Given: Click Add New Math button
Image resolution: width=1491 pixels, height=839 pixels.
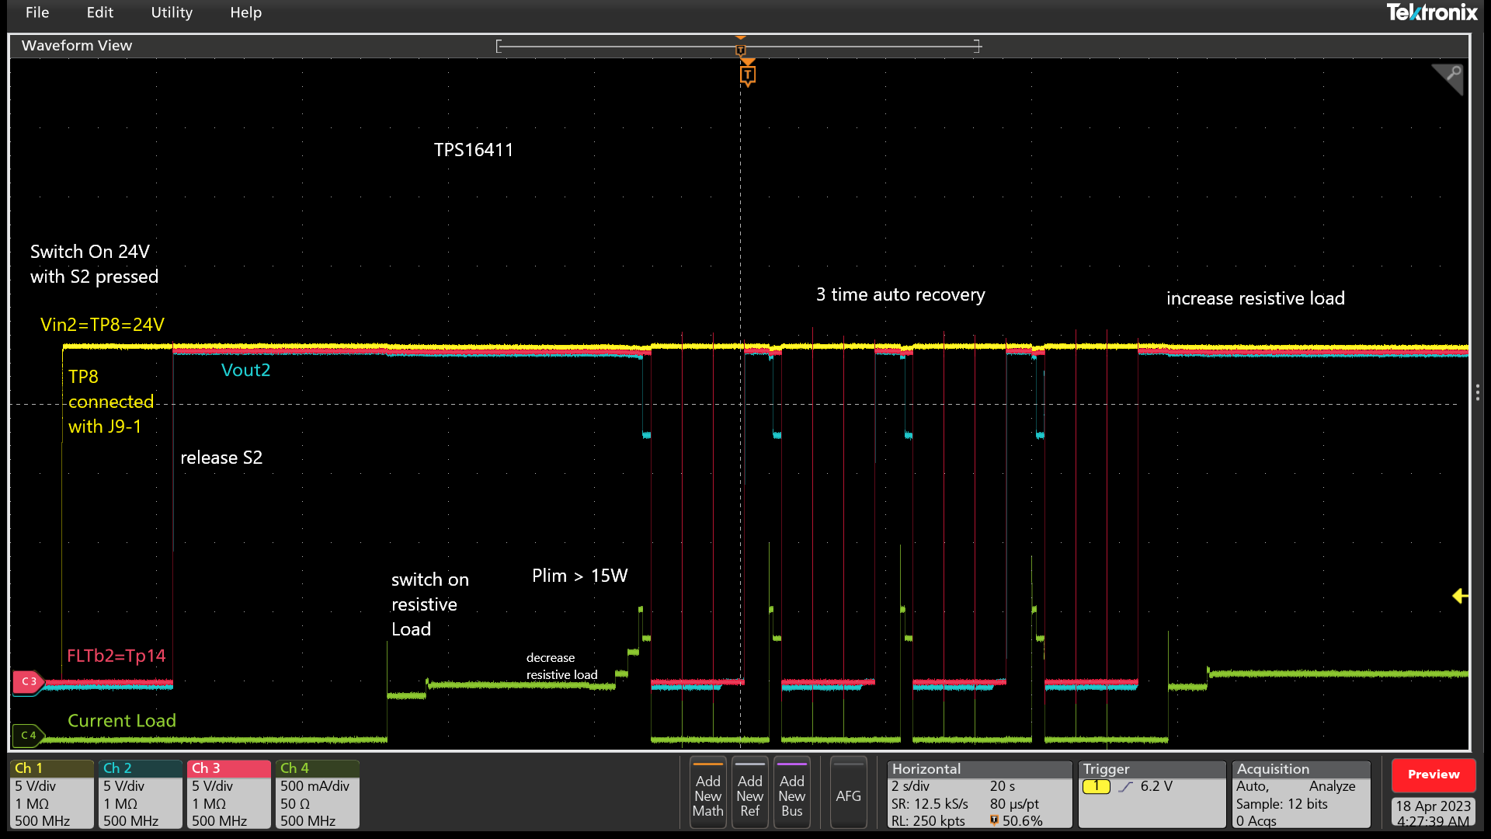Looking at the screenshot, I should (x=707, y=794).
